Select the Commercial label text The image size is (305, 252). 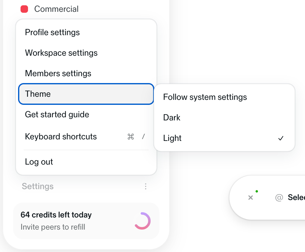pos(56,9)
